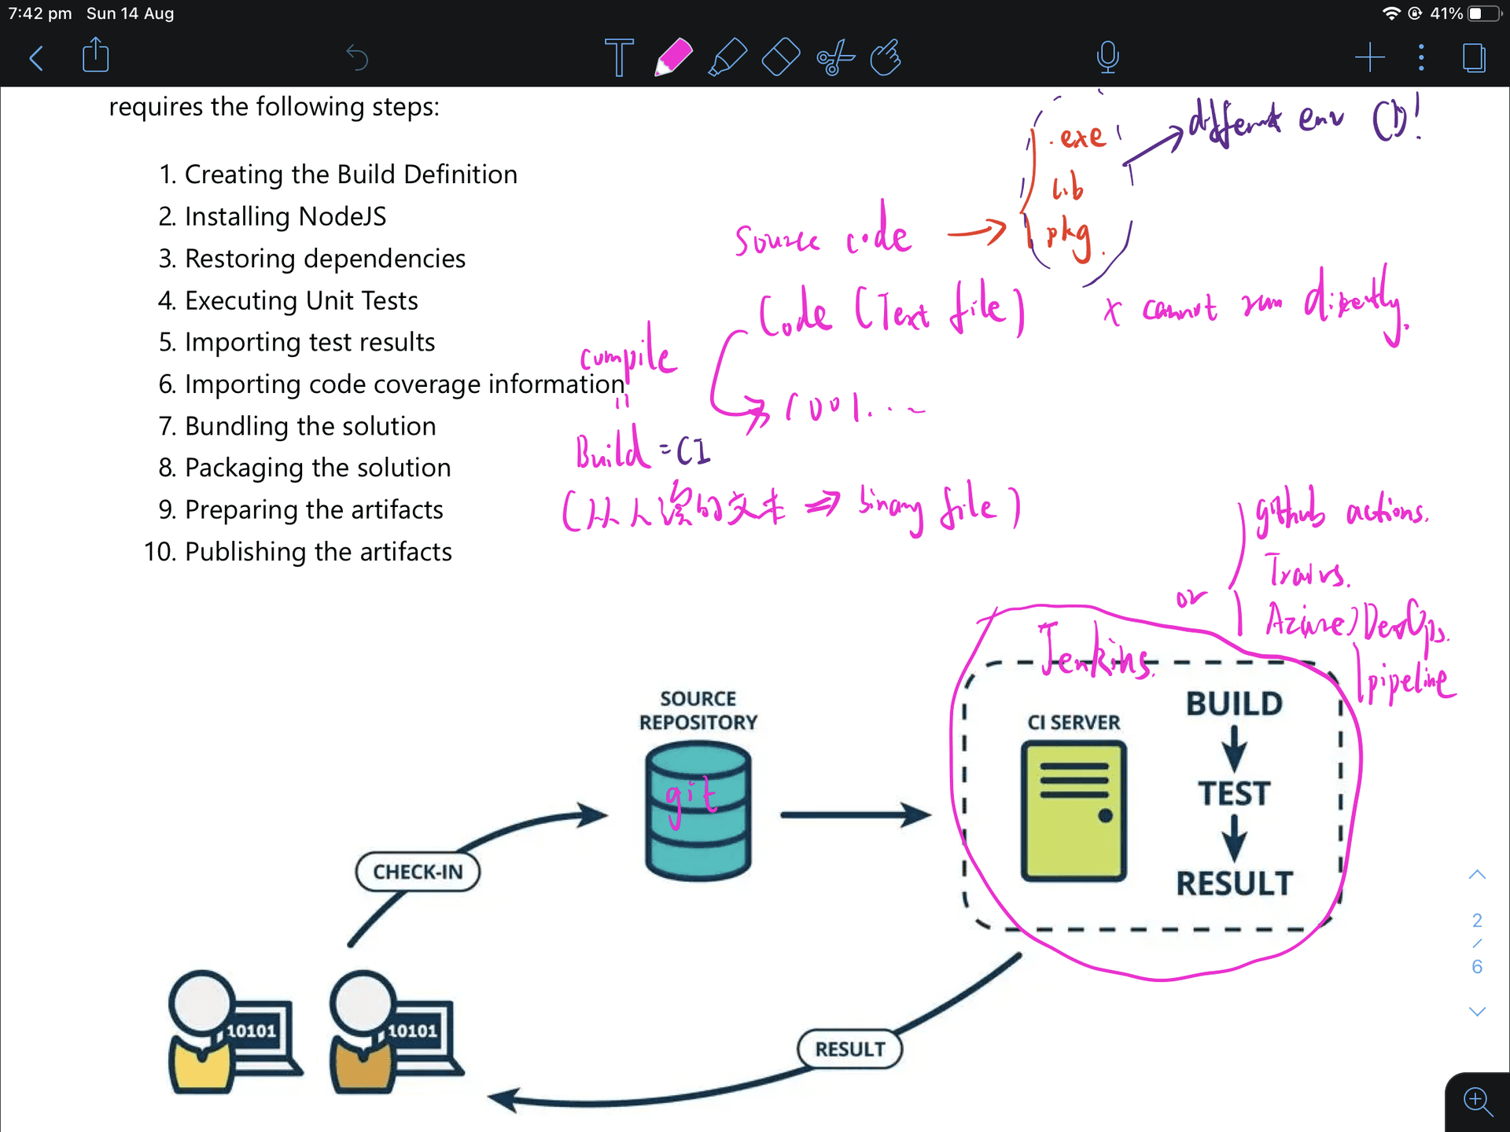Tap the CI SERVER image
1510x1132 pixels.
(x=1074, y=810)
